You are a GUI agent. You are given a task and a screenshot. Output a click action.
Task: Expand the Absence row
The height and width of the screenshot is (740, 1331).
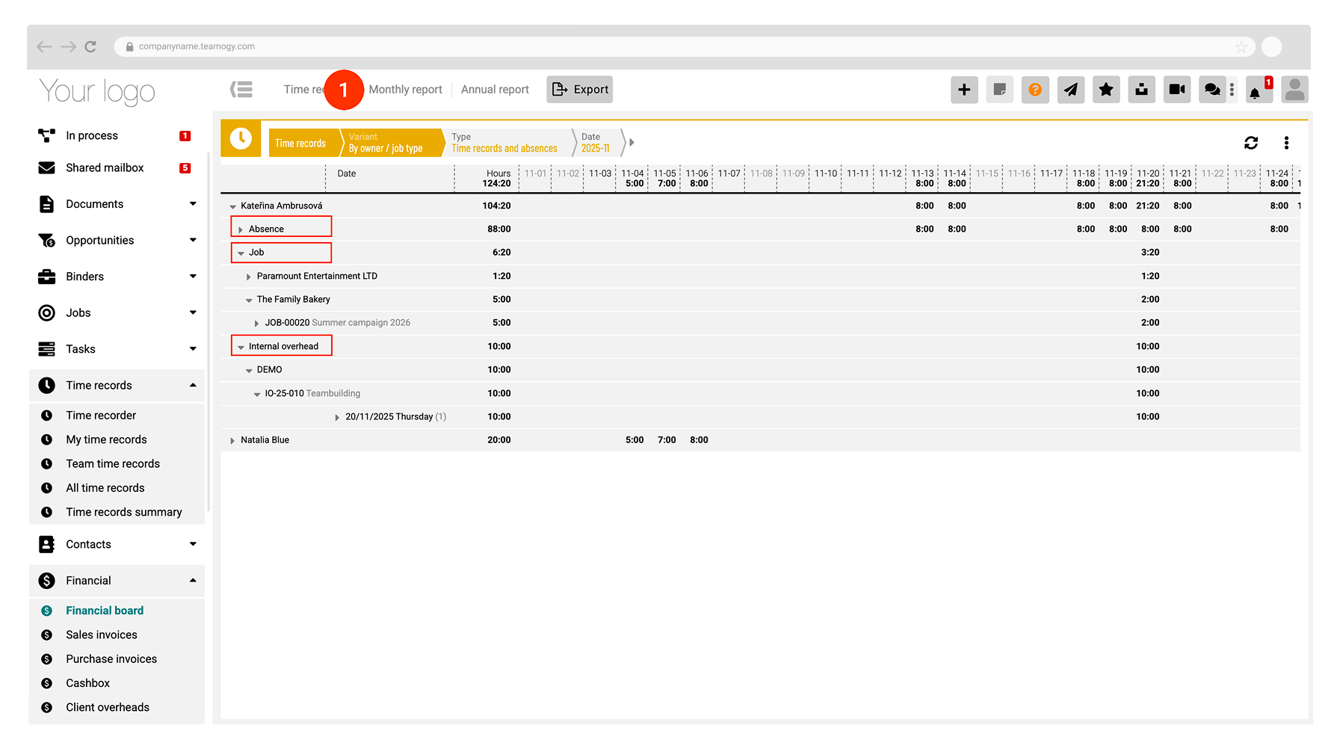pos(241,229)
